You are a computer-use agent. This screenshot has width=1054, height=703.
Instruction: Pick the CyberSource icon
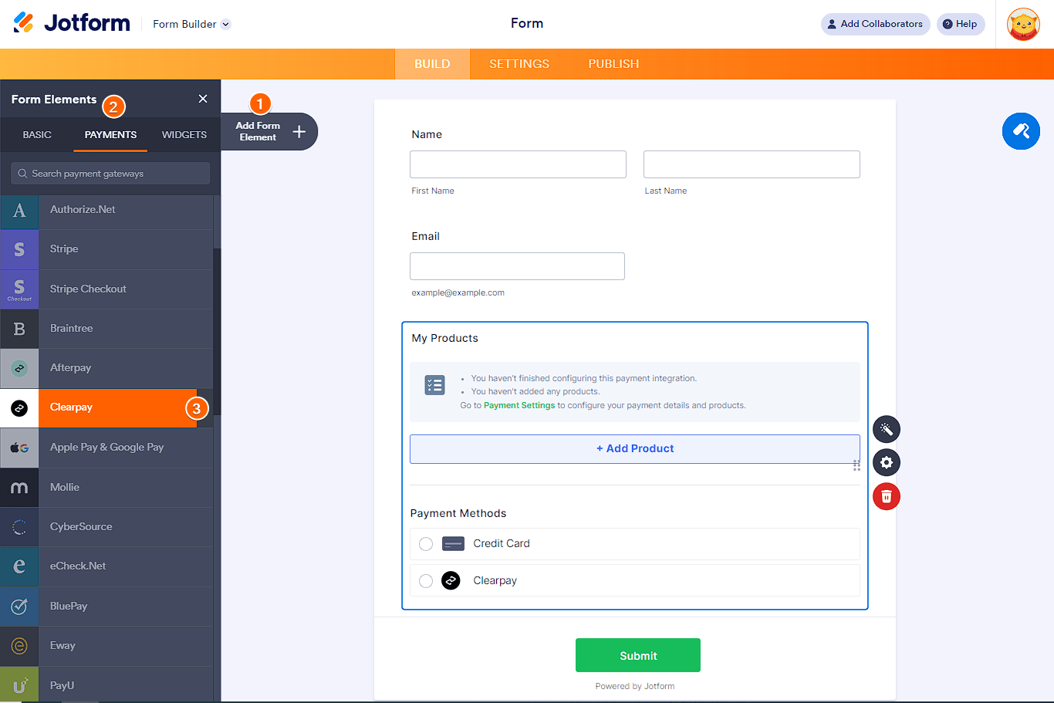19,527
